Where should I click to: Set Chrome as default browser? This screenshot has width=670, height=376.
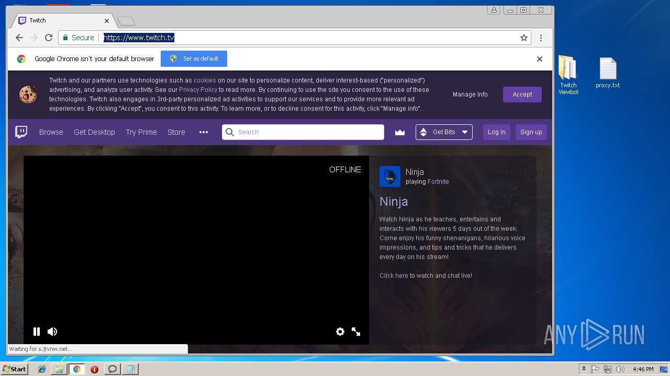pyautogui.click(x=194, y=58)
